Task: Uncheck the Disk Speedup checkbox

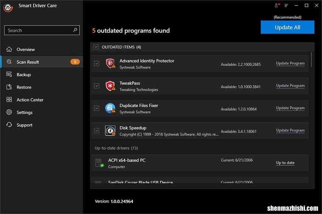Action: (x=96, y=130)
